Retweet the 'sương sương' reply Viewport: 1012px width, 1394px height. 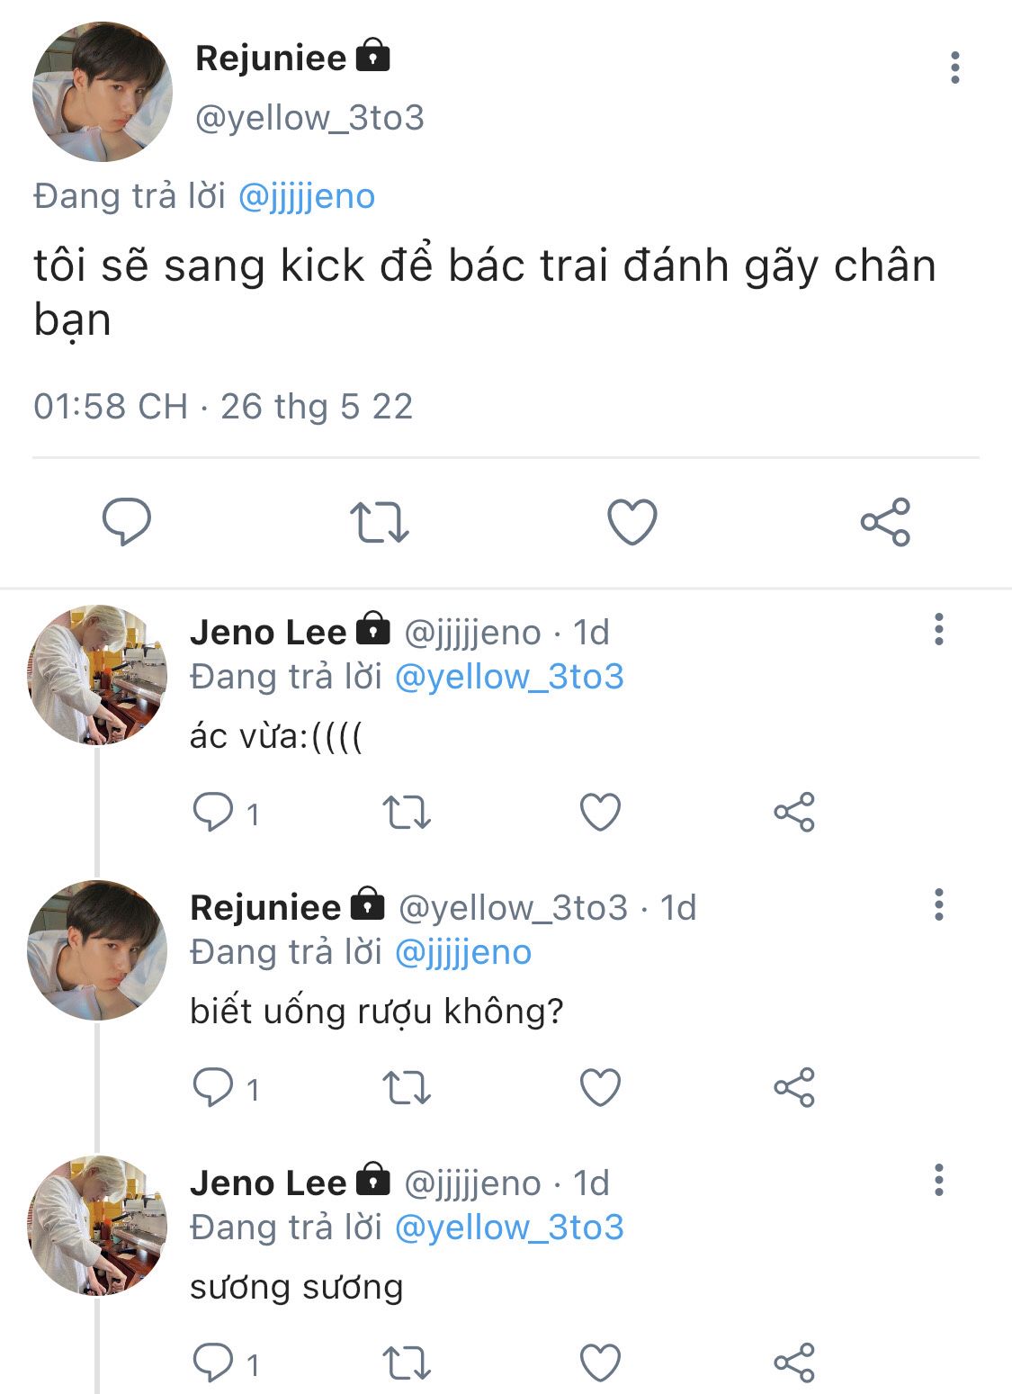click(x=407, y=1363)
